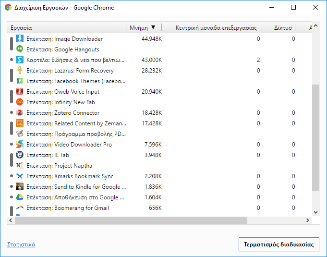
Task: Click the Project Naptha icon
Action: (x=20, y=166)
